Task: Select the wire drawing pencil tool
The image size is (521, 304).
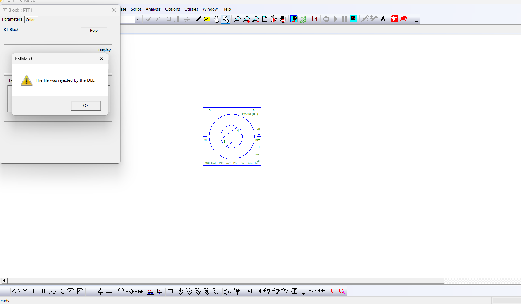Action: (198, 19)
